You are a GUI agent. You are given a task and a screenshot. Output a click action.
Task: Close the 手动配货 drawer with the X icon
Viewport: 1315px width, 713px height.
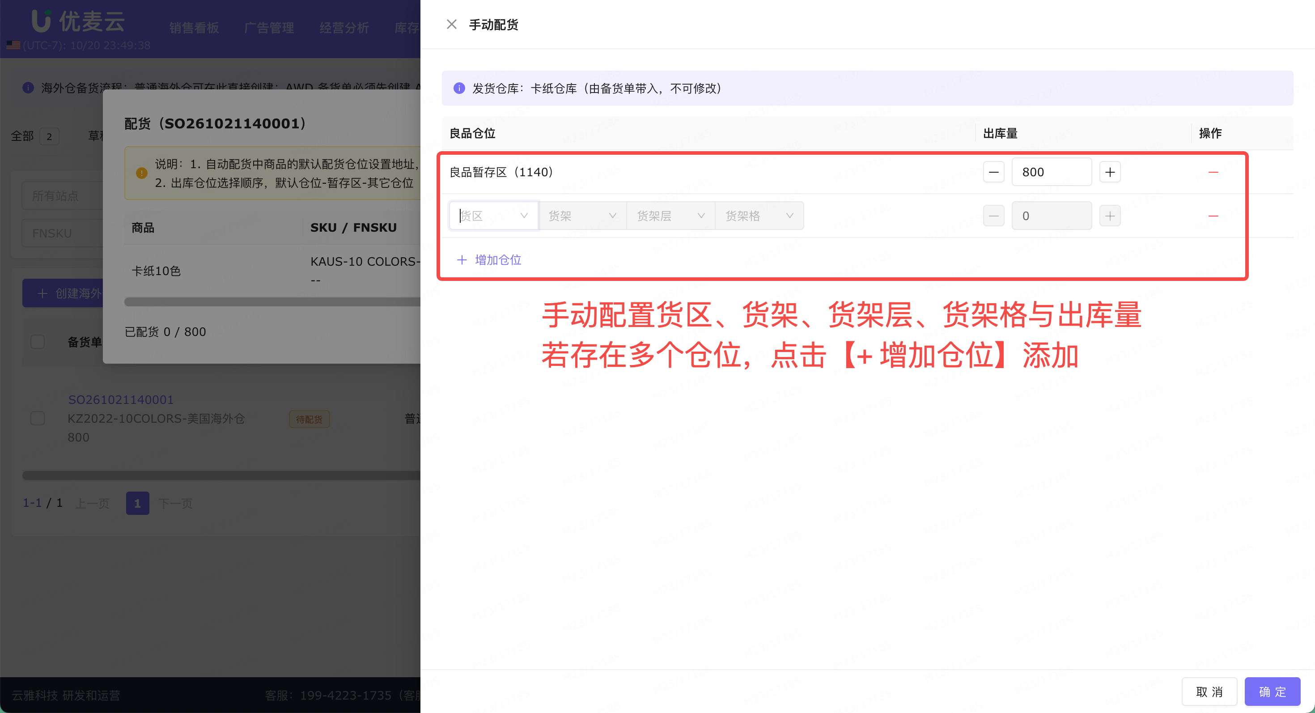click(451, 24)
